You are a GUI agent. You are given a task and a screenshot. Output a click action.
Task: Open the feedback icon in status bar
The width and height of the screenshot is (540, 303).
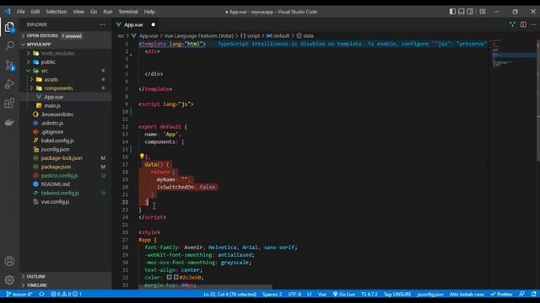tap(522, 294)
